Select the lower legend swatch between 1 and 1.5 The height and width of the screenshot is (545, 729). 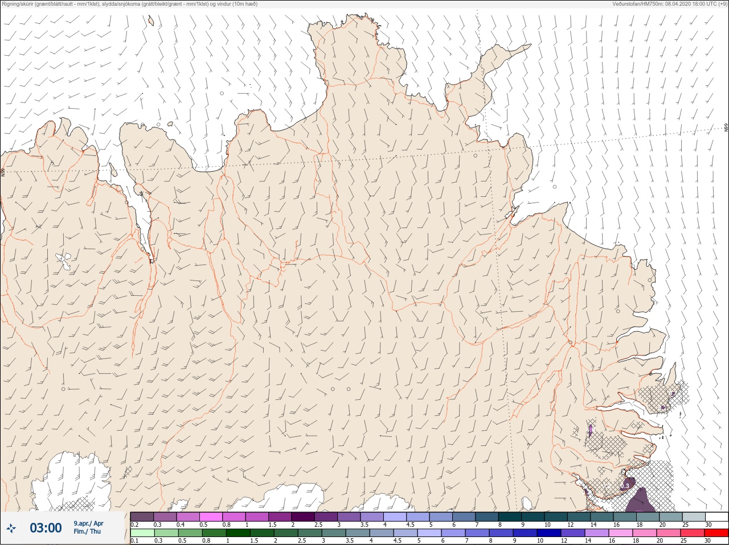(x=238, y=533)
